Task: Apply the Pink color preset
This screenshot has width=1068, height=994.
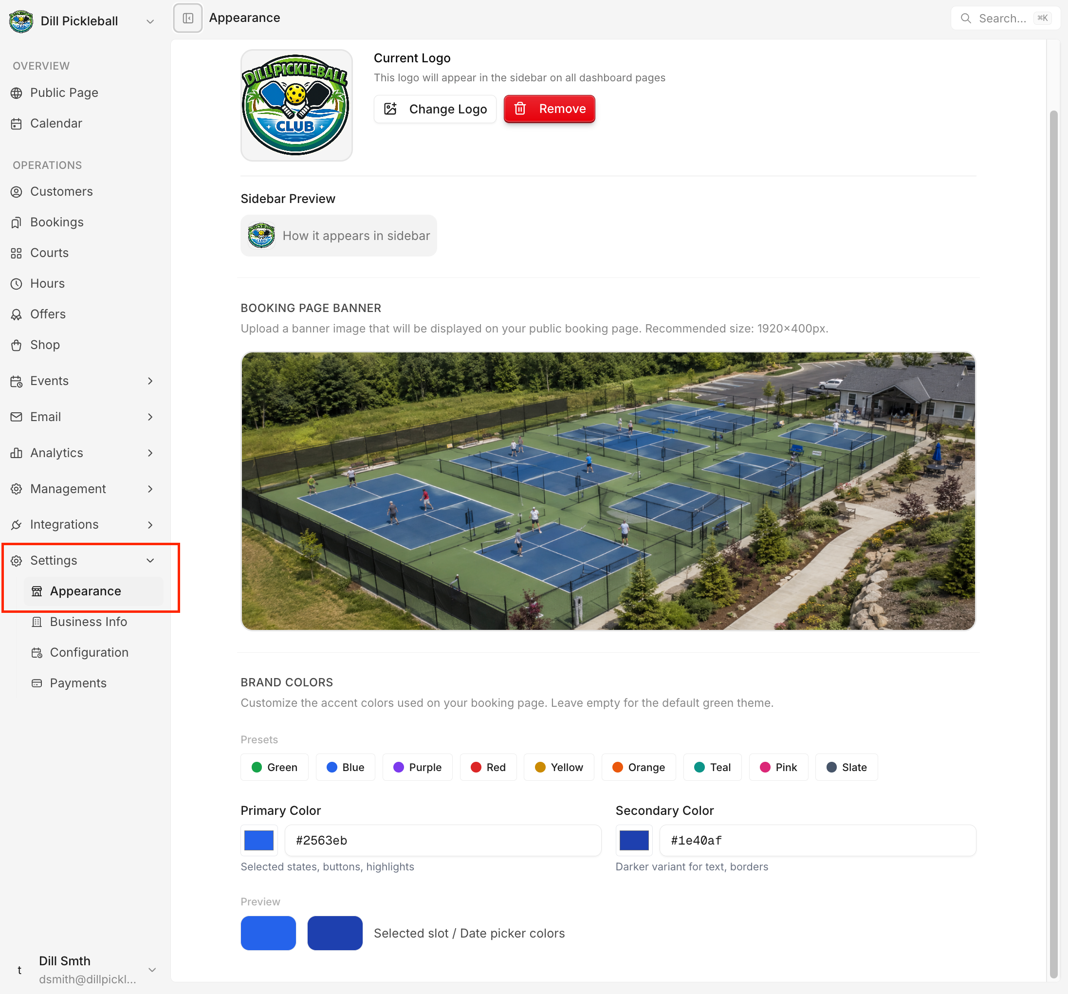Action: point(778,767)
